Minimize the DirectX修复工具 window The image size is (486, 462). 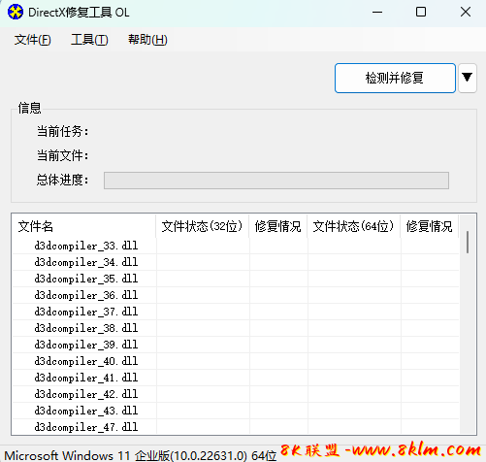tap(377, 13)
